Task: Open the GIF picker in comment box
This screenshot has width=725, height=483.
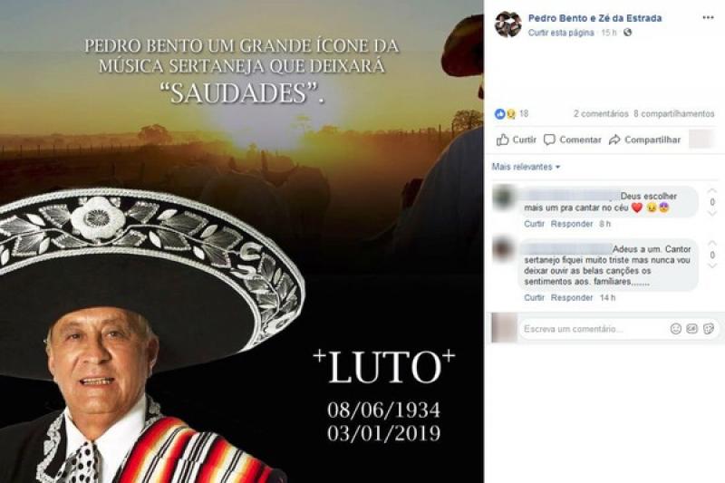Action: (x=691, y=329)
